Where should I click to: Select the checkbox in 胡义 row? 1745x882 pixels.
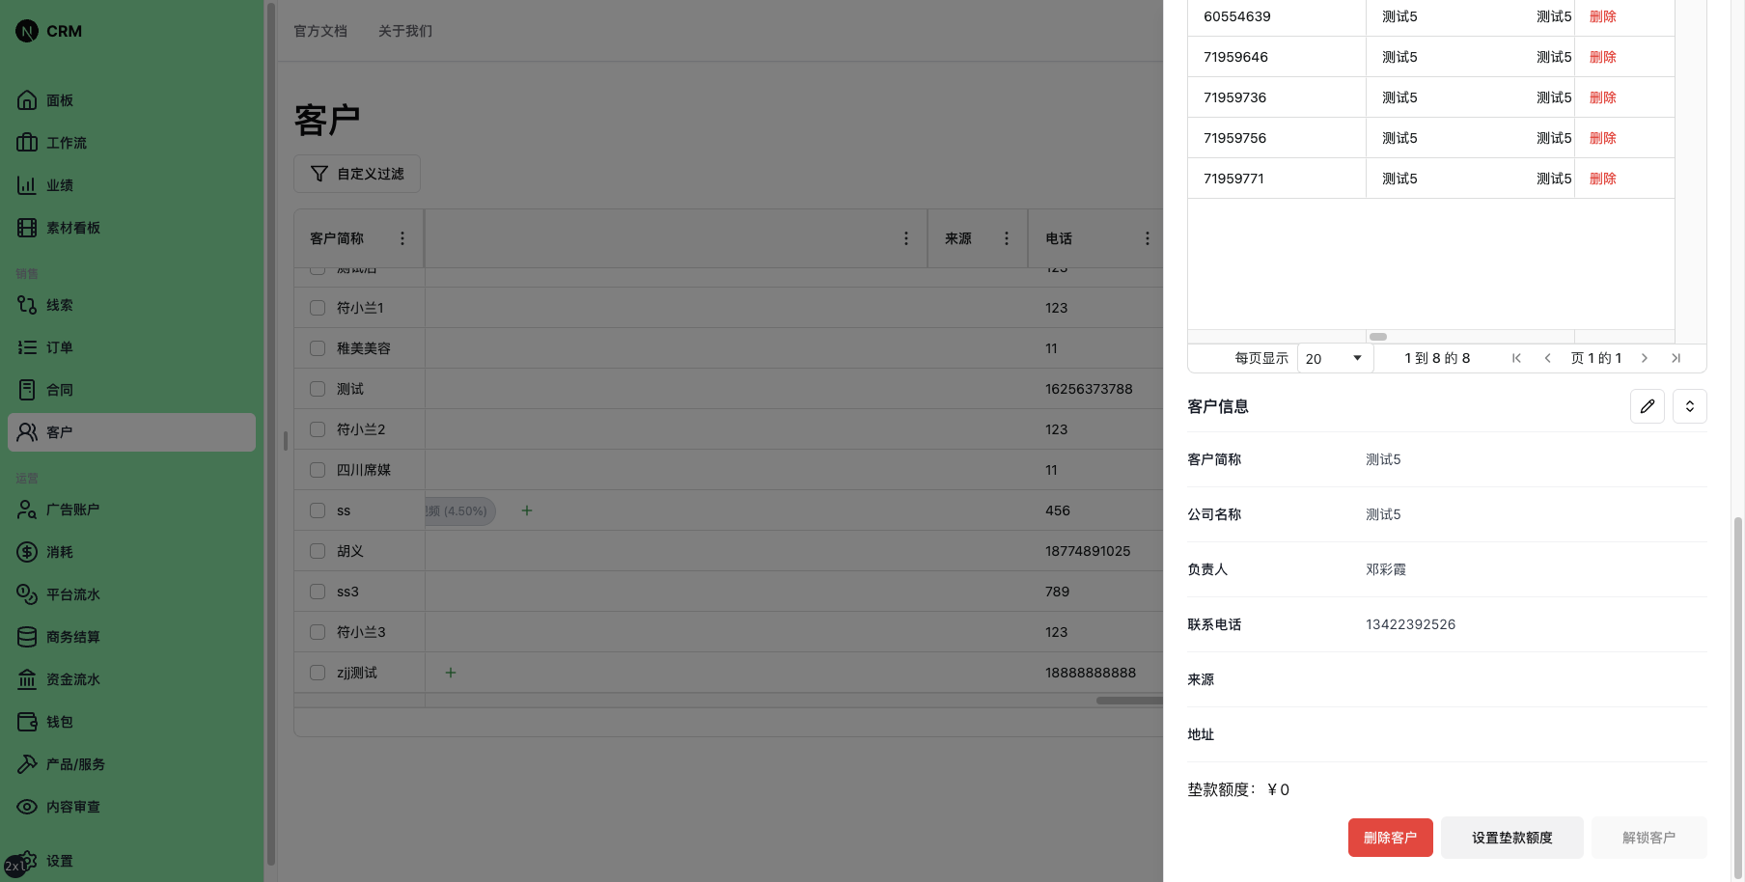coord(317,550)
